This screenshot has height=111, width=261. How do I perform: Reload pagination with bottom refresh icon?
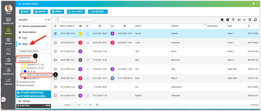pyautogui.click(x=97, y=105)
